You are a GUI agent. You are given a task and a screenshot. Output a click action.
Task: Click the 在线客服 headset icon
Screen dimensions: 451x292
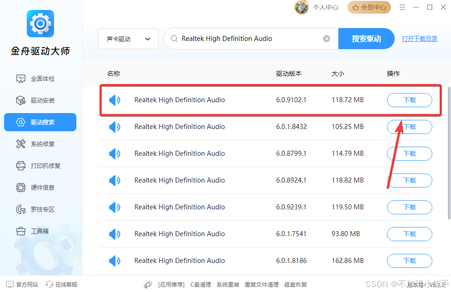50,285
